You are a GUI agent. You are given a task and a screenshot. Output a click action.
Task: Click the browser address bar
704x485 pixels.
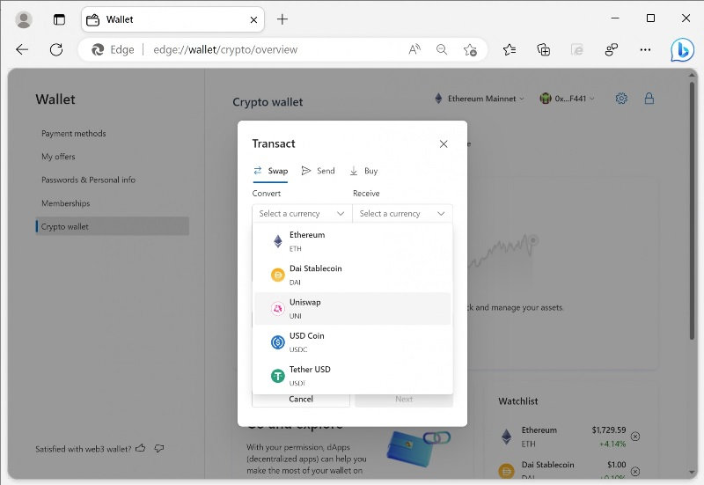pos(264,50)
